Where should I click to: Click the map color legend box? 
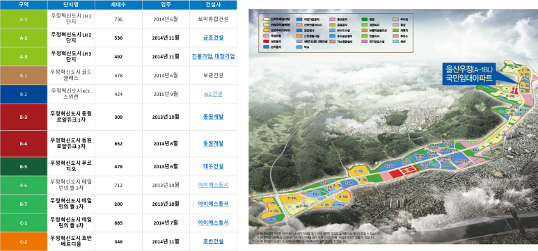pyautogui.click(x=335, y=33)
